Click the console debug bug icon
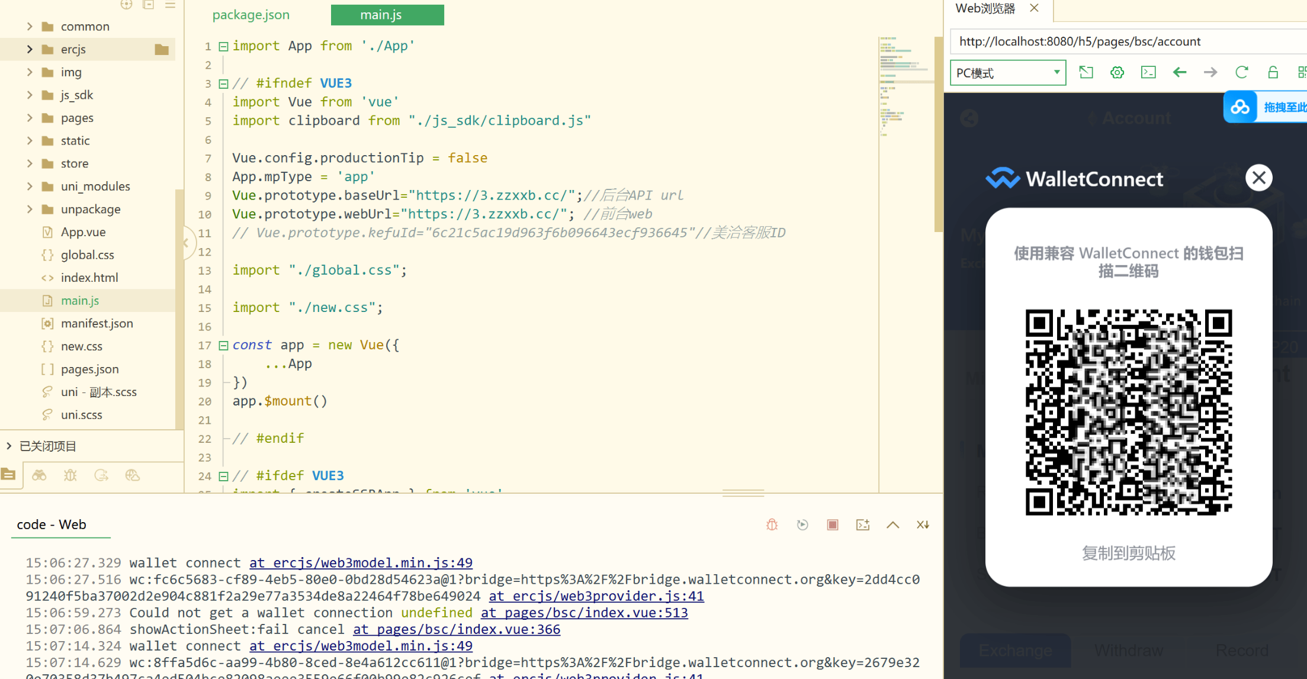 point(772,524)
